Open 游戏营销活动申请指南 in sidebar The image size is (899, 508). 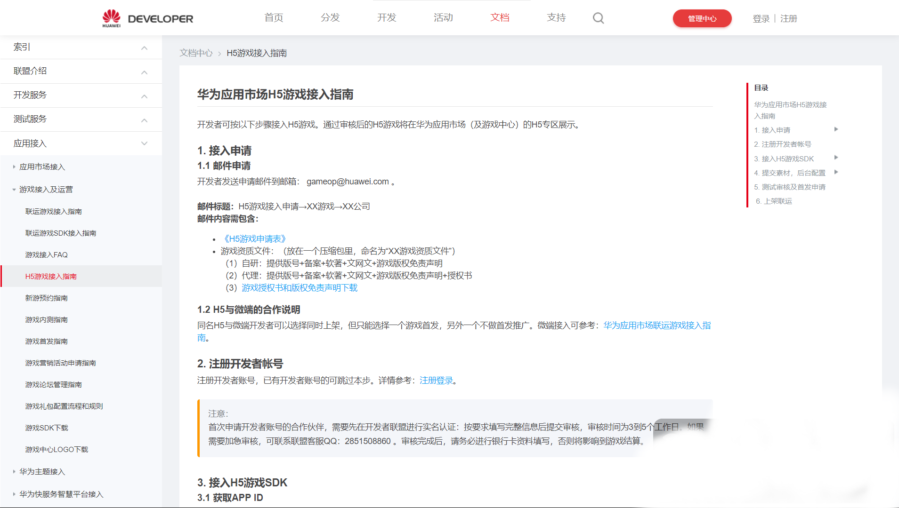coord(60,363)
